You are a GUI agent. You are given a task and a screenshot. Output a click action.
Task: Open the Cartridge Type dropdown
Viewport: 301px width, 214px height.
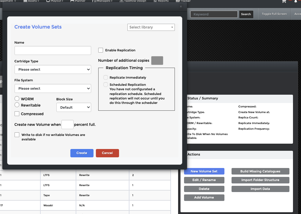[x=53, y=69]
